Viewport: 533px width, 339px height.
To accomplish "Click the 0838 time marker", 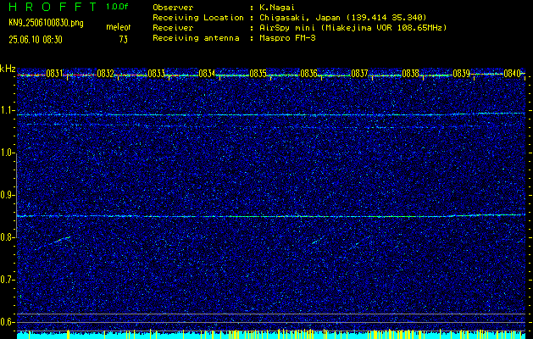I will coord(410,74).
